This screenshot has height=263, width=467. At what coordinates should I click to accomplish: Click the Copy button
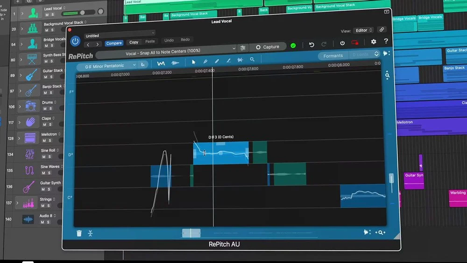[134, 42]
